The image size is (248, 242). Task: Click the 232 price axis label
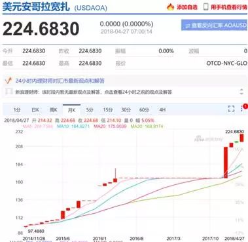19,132
